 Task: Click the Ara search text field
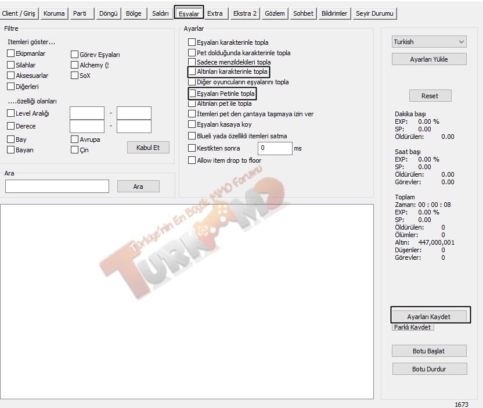point(57,187)
